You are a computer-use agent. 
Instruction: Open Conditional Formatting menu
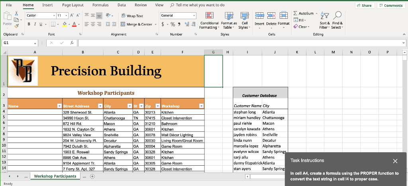click(209, 21)
